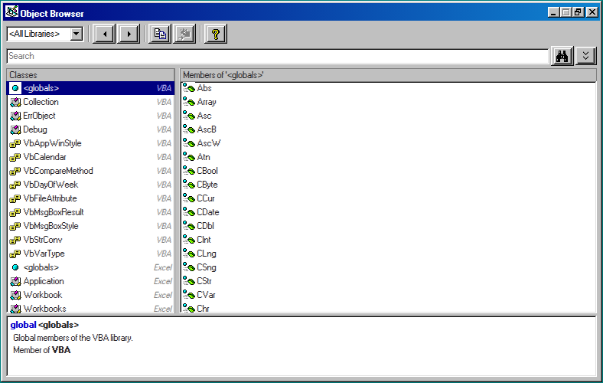Screen dimensions: 603x383
Task: Select the Application class
Action: pyautogui.click(x=91, y=281)
